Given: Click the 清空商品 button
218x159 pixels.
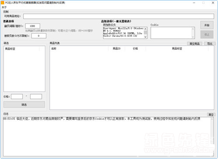Looking at the screenshot, I should pos(194,44).
